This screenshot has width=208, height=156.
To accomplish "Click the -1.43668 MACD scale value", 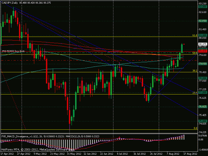I will (203, 150).
